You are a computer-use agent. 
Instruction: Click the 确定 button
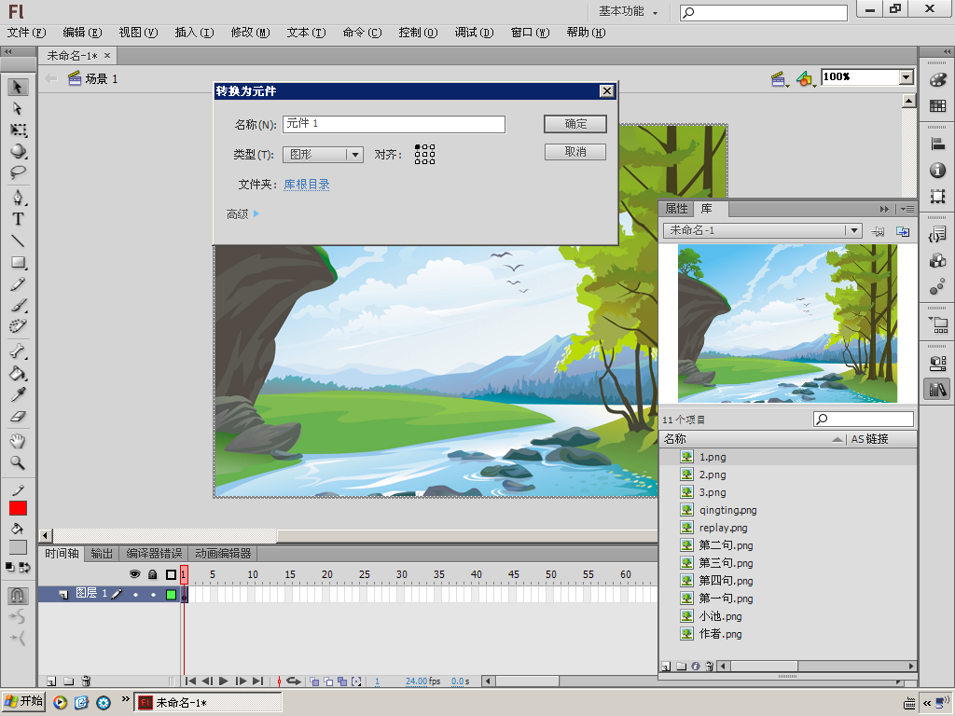point(575,123)
